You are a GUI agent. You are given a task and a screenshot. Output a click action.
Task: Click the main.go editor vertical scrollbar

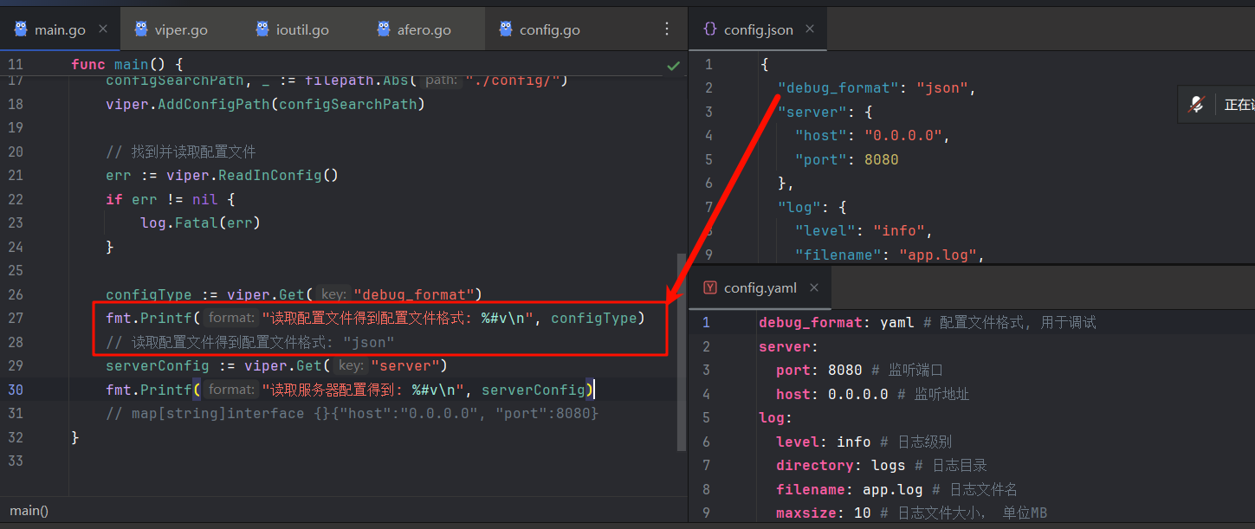tap(681, 346)
